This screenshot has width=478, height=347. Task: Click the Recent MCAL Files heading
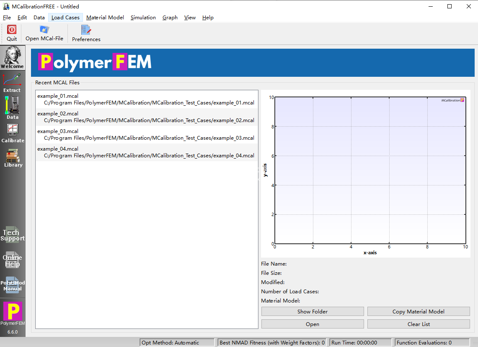(57, 83)
